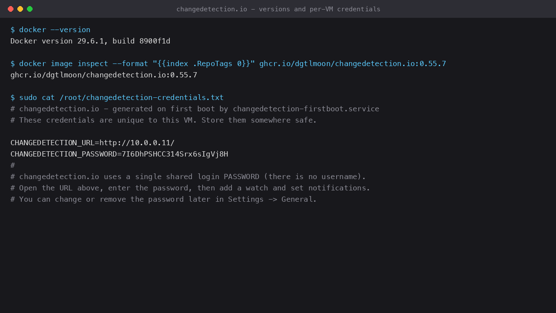Click the yellow minimize window button
556x313 pixels.
tap(20, 9)
